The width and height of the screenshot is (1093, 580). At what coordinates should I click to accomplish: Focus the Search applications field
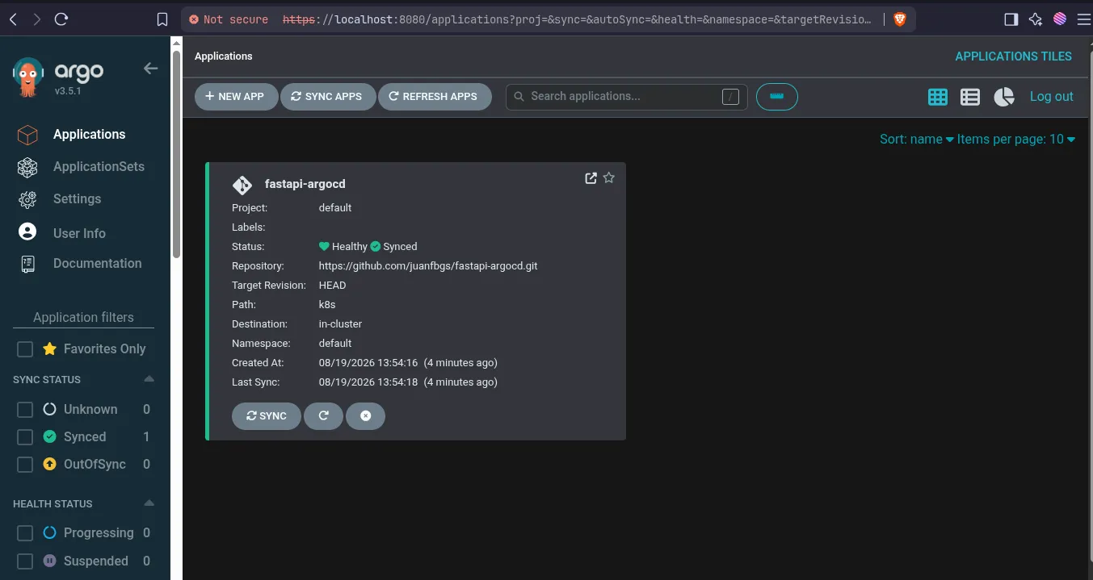coord(626,97)
